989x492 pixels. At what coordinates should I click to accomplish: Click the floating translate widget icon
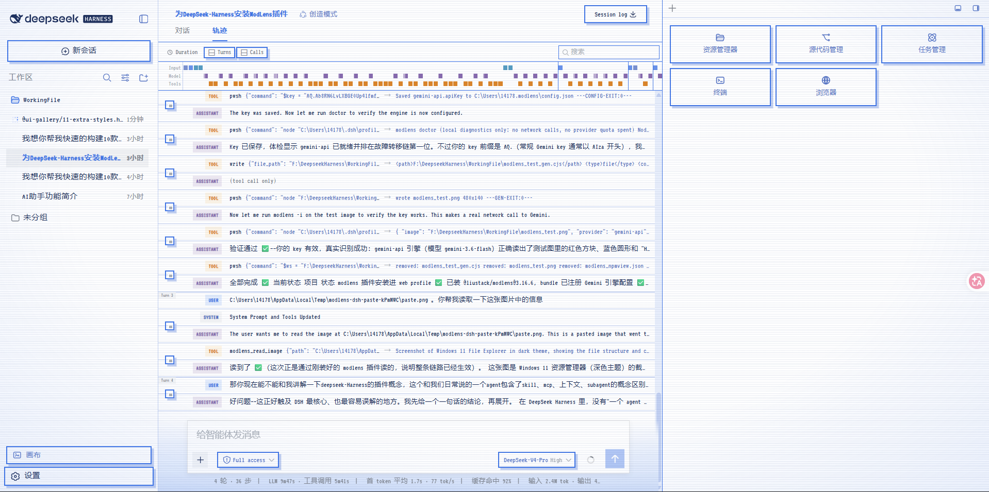pos(977,281)
